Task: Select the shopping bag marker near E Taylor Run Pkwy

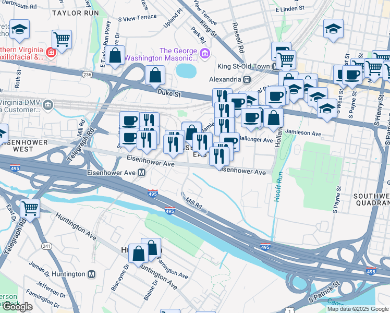Action: tap(115, 57)
